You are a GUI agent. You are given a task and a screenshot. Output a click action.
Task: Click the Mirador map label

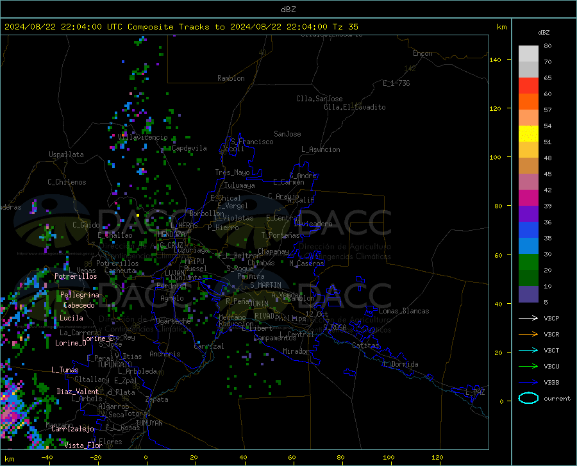[296, 351]
